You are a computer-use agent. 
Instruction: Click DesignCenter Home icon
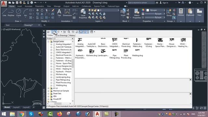tap(77, 32)
